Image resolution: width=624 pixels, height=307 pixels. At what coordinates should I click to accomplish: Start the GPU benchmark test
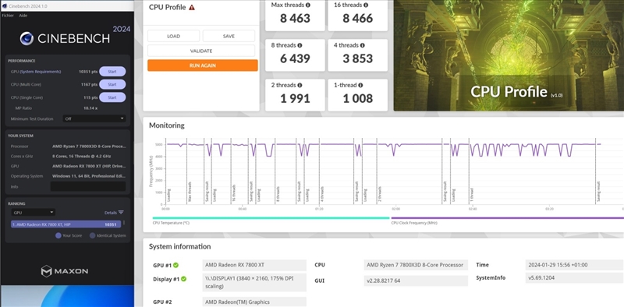(x=112, y=72)
